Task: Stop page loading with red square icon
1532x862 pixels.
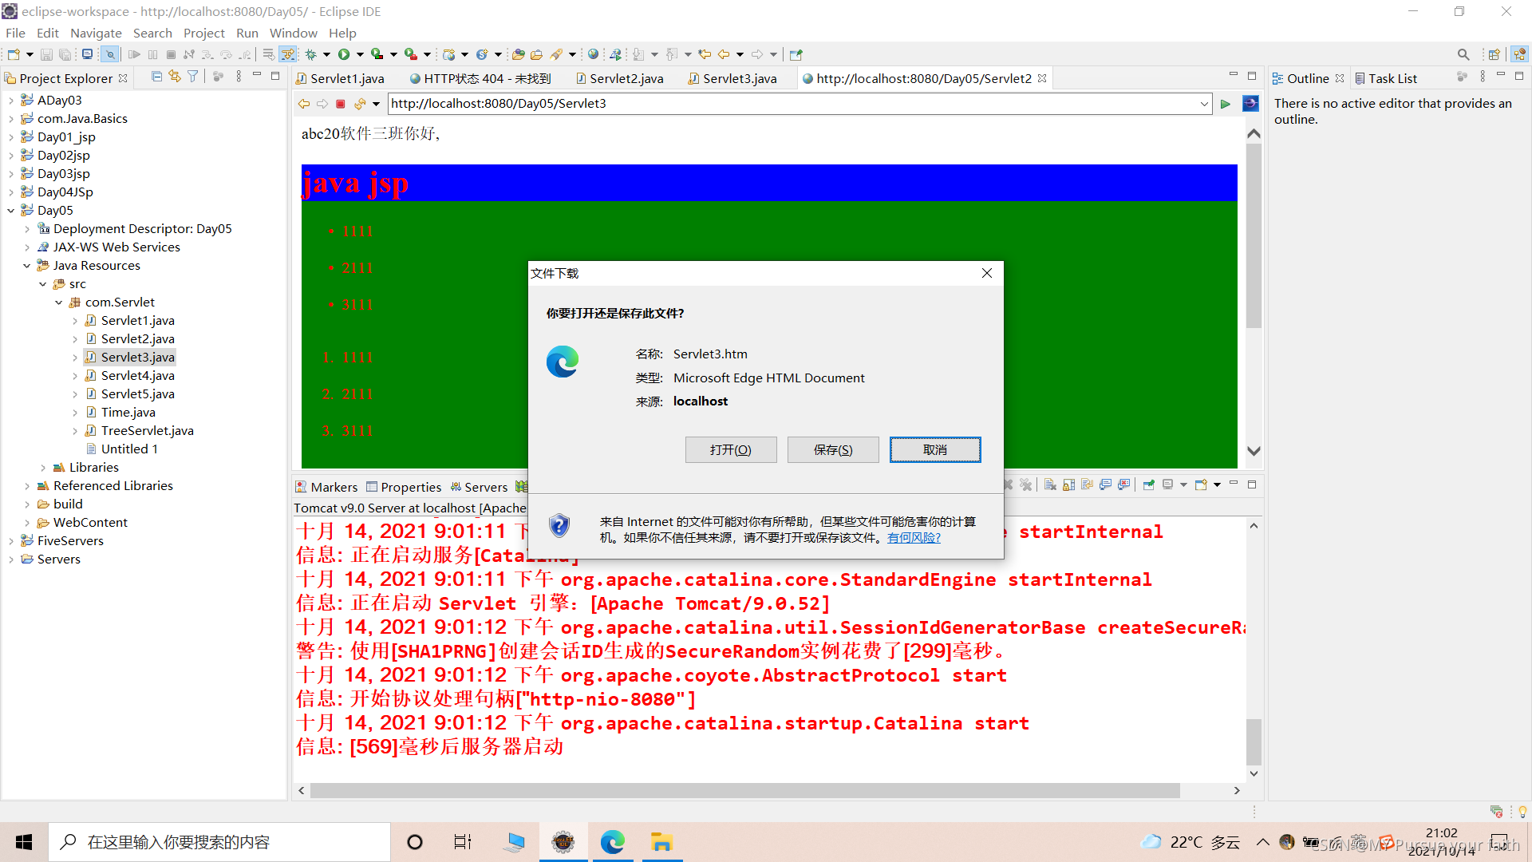Action: point(341,104)
